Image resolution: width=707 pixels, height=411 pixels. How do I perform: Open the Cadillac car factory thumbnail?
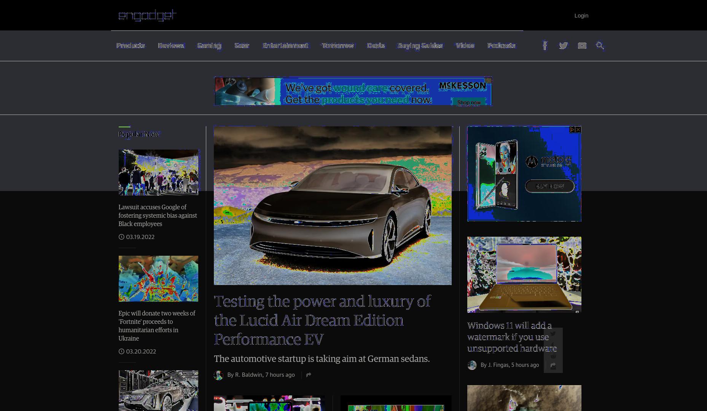pyautogui.click(x=158, y=390)
